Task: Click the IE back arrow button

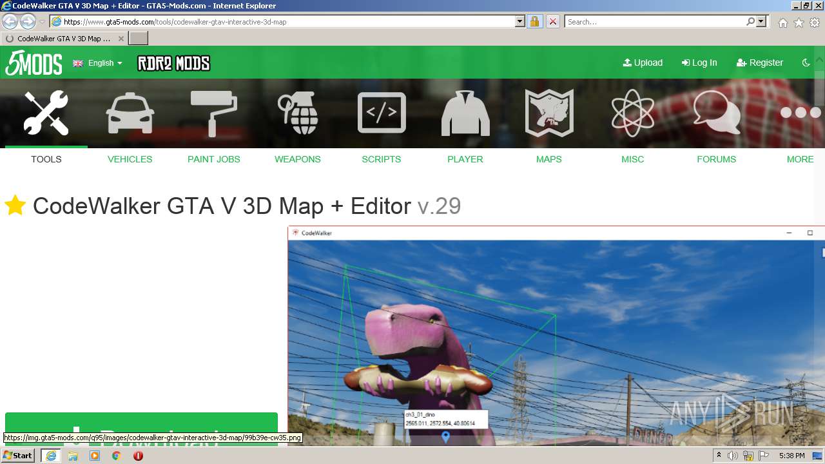Action: [10, 21]
